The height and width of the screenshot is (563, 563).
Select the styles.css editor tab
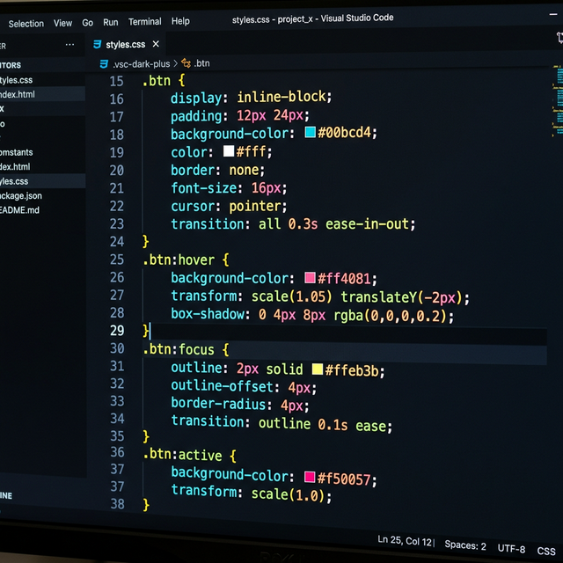click(125, 45)
